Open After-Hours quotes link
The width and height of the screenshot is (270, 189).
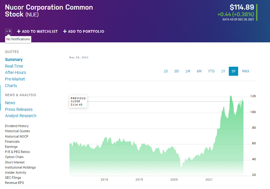(x=16, y=72)
